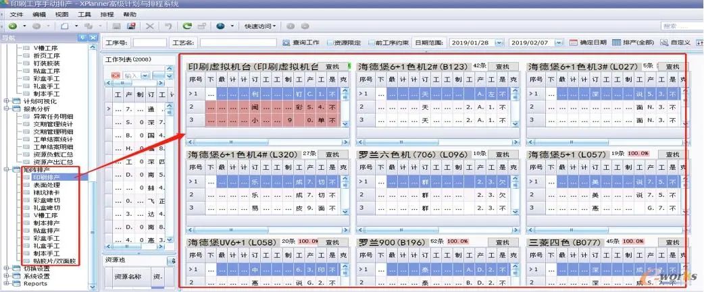
Task: Open the start date 2019/01/28 dropdown
Action: (499, 42)
